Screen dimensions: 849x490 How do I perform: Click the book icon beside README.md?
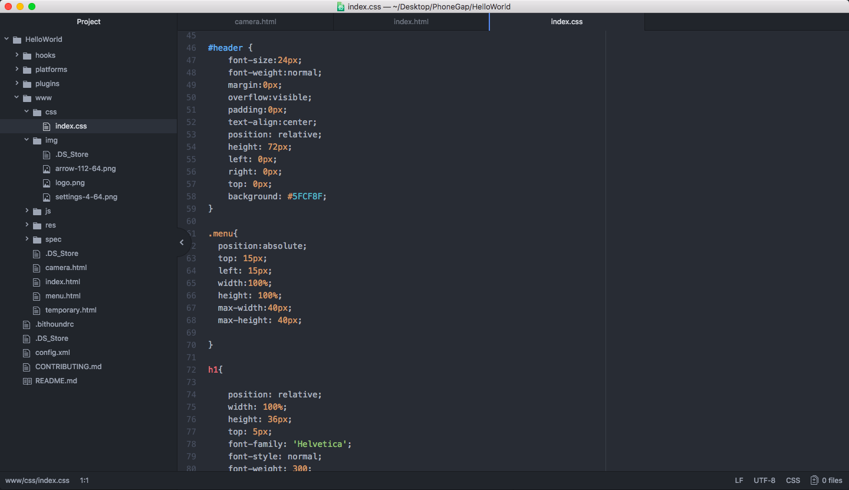pyautogui.click(x=27, y=381)
